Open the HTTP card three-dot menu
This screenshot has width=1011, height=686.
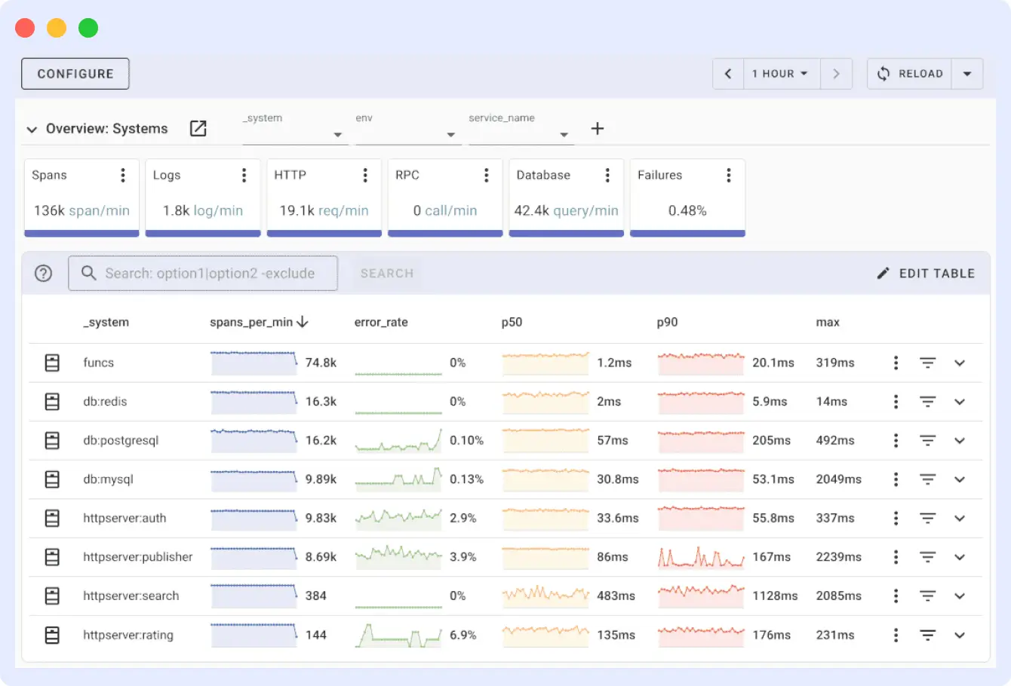[365, 175]
